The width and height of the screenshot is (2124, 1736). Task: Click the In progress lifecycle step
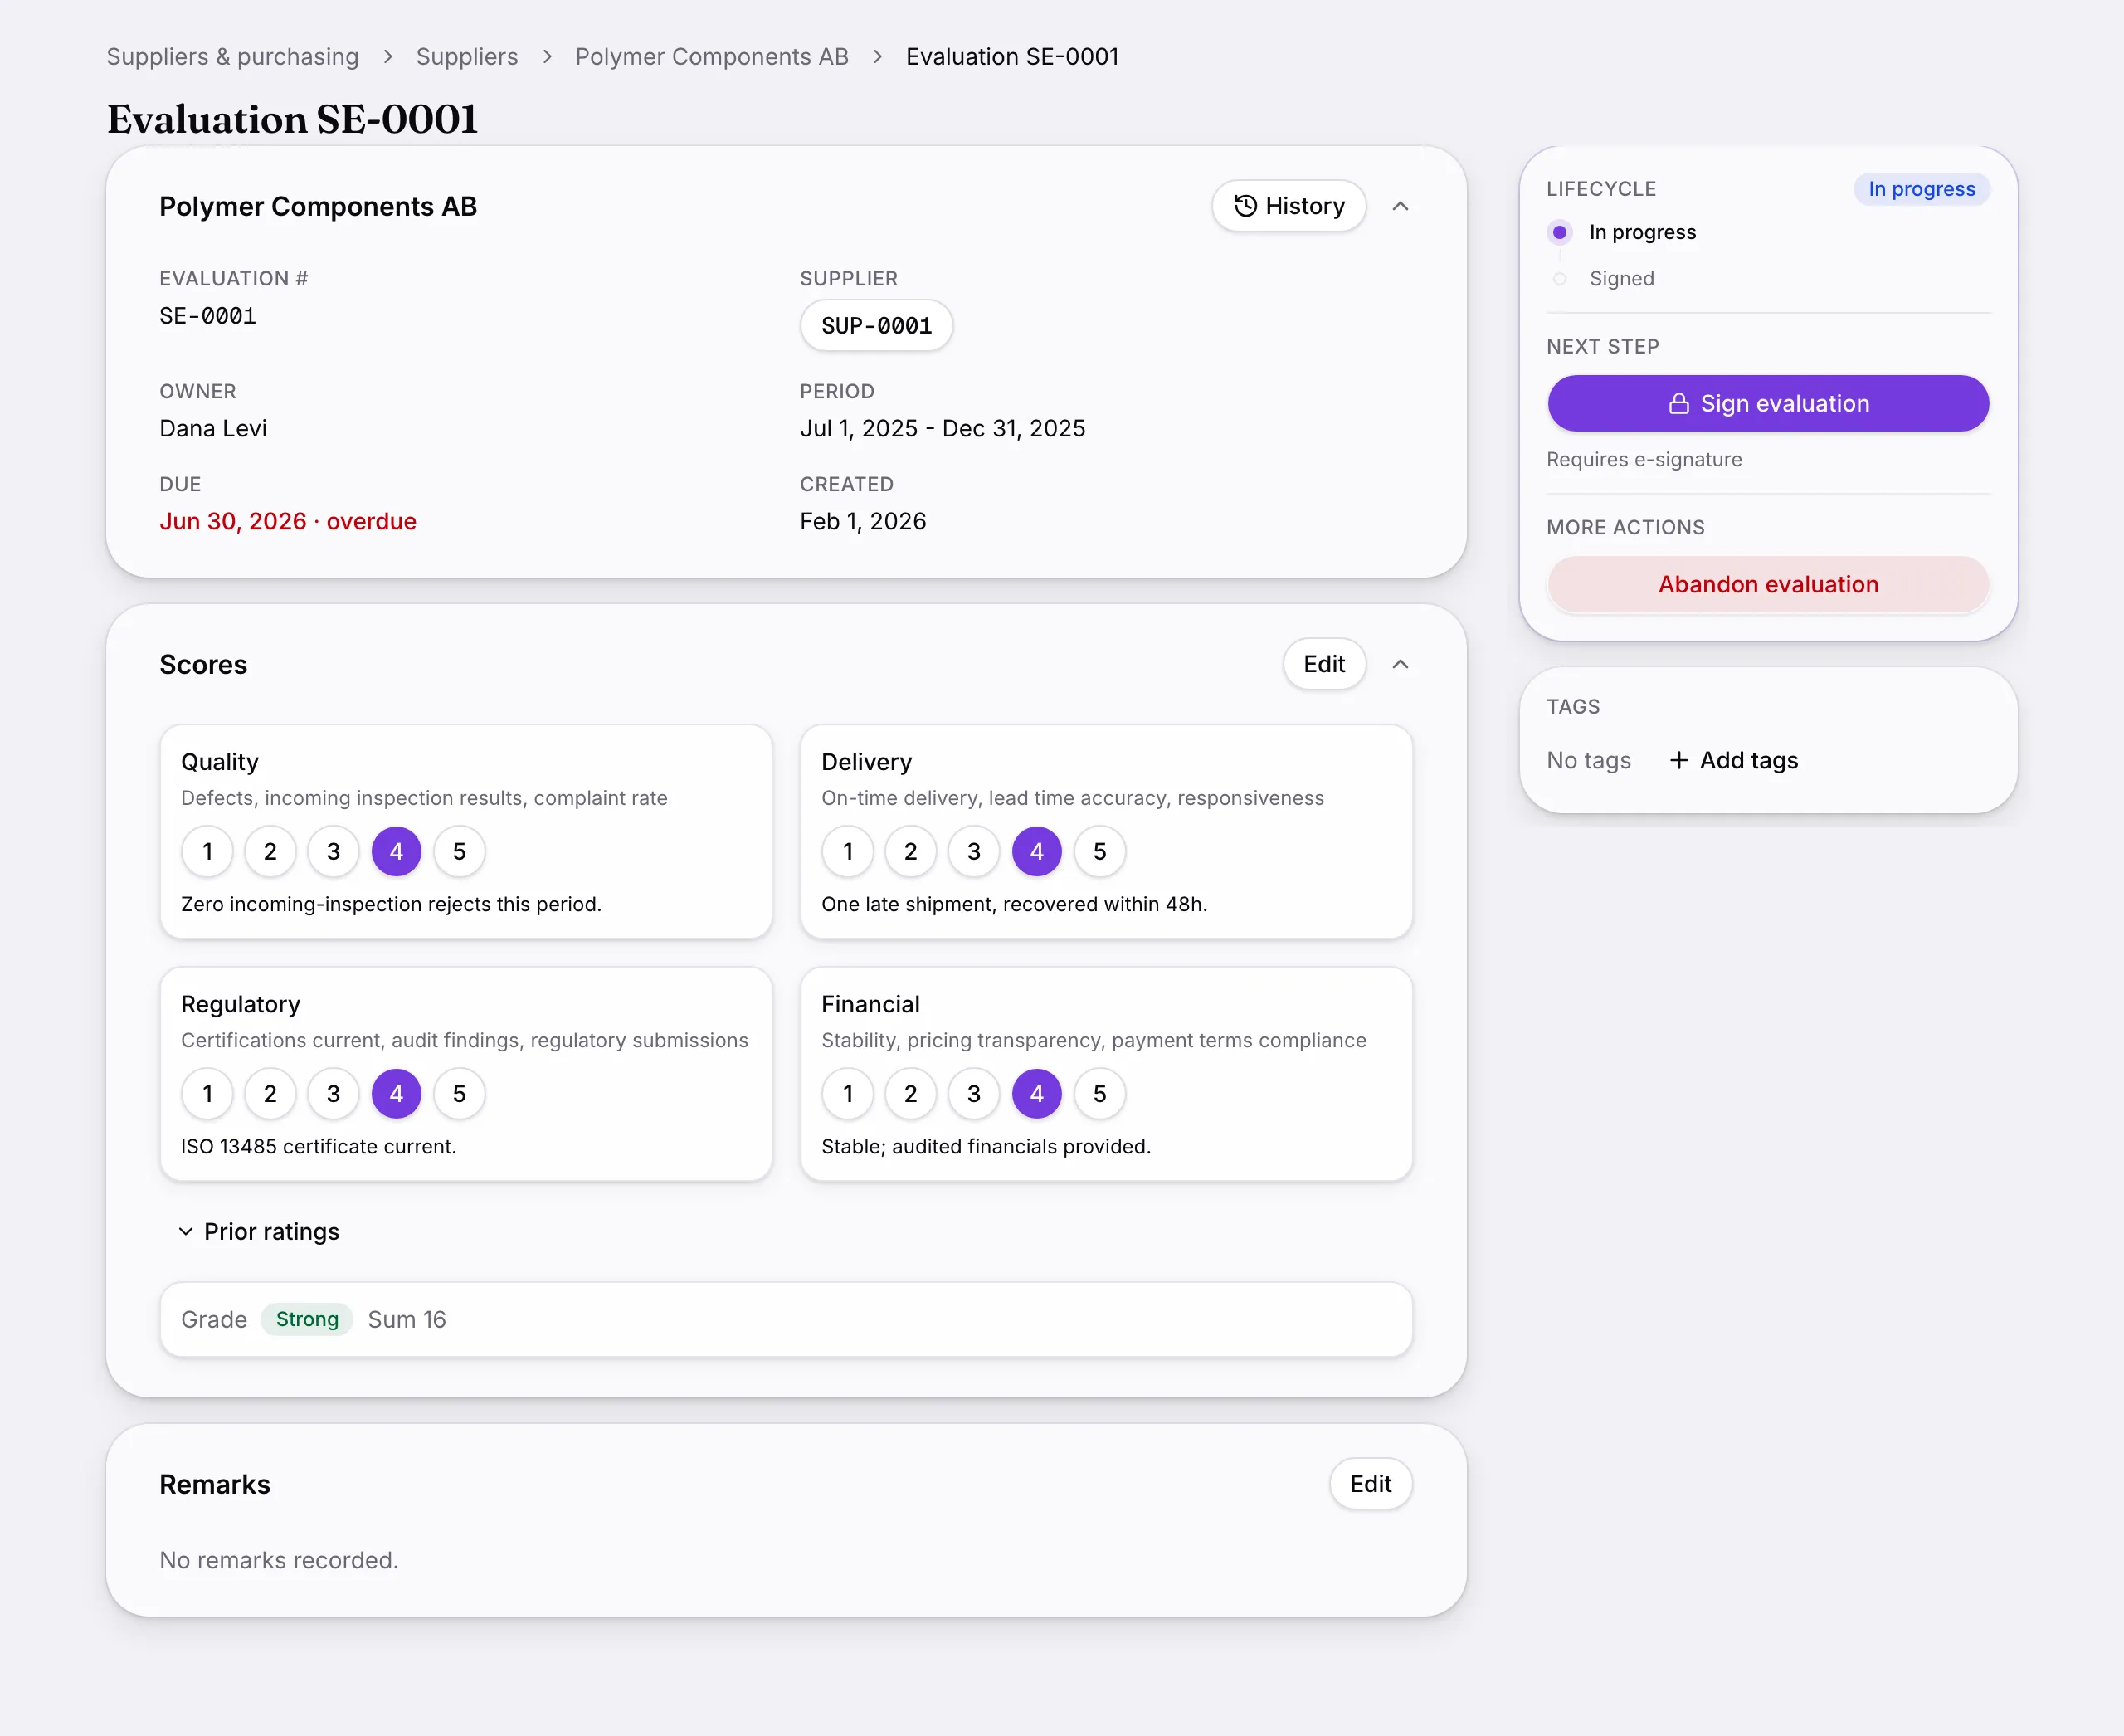[1622, 232]
